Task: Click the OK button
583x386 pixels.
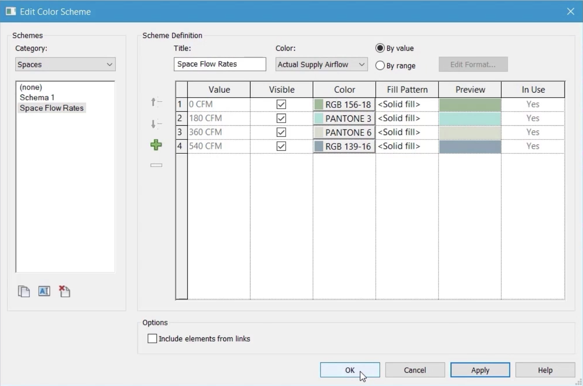Action: [x=350, y=370]
